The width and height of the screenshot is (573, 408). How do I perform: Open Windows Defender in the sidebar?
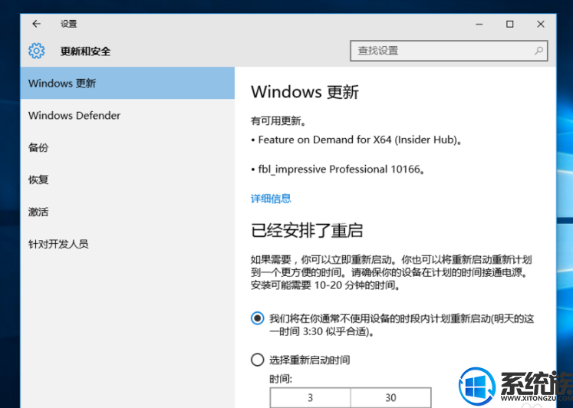(127, 116)
